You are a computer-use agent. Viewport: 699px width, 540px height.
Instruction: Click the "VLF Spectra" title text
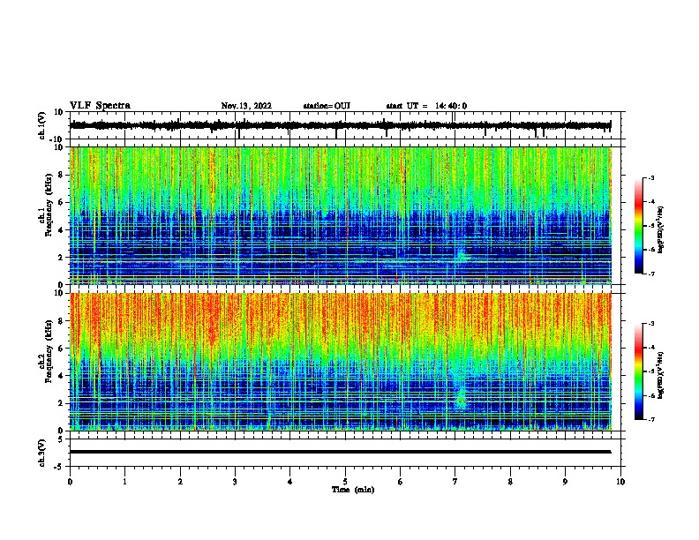click(x=100, y=106)
